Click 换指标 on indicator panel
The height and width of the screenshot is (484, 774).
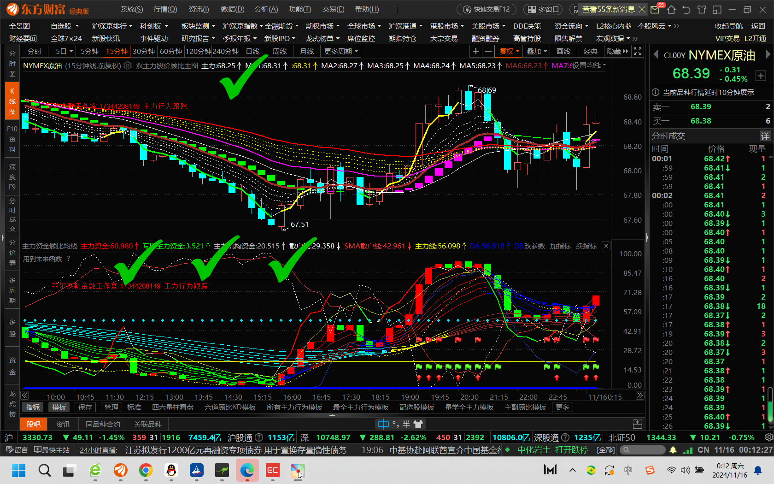pos(586,246)
